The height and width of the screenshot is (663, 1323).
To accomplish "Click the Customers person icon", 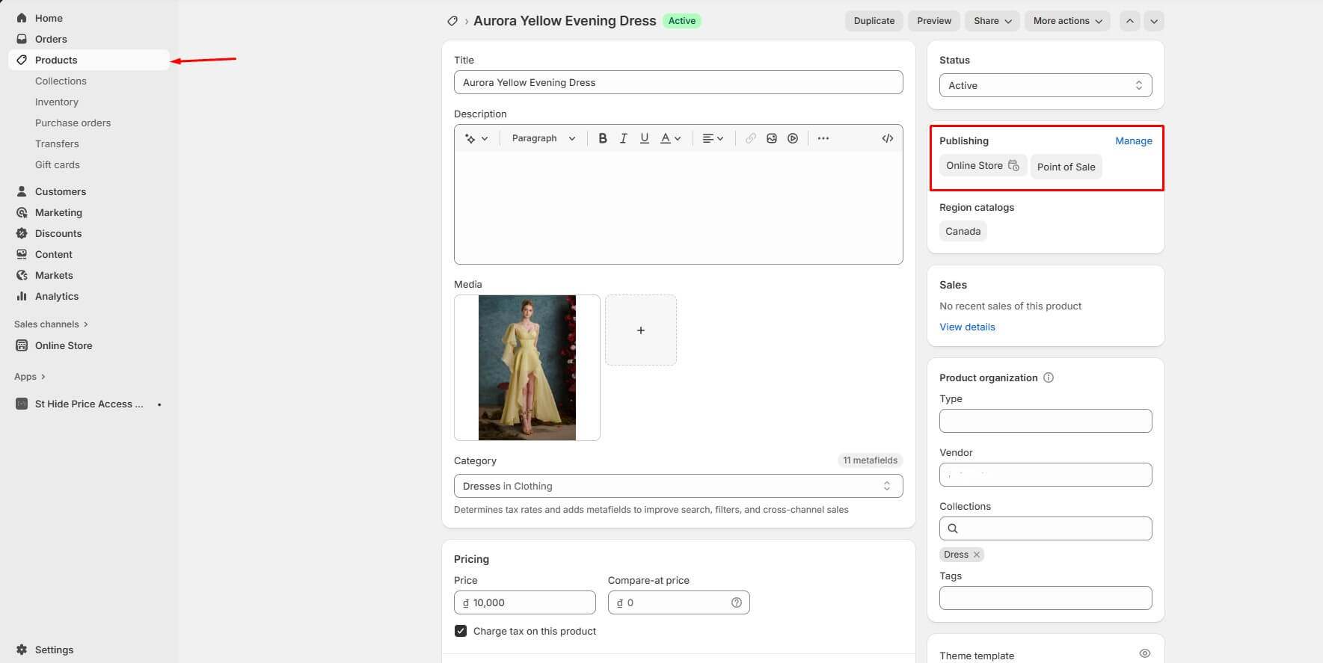I will tap(22, 191).
